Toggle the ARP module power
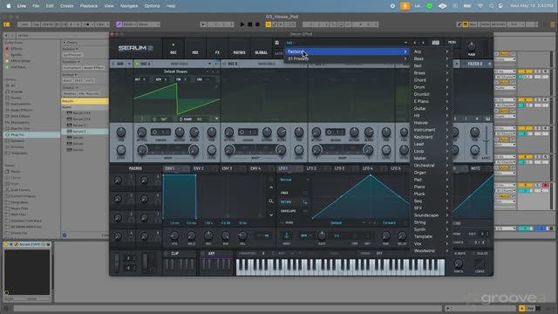 pos(203,254)
